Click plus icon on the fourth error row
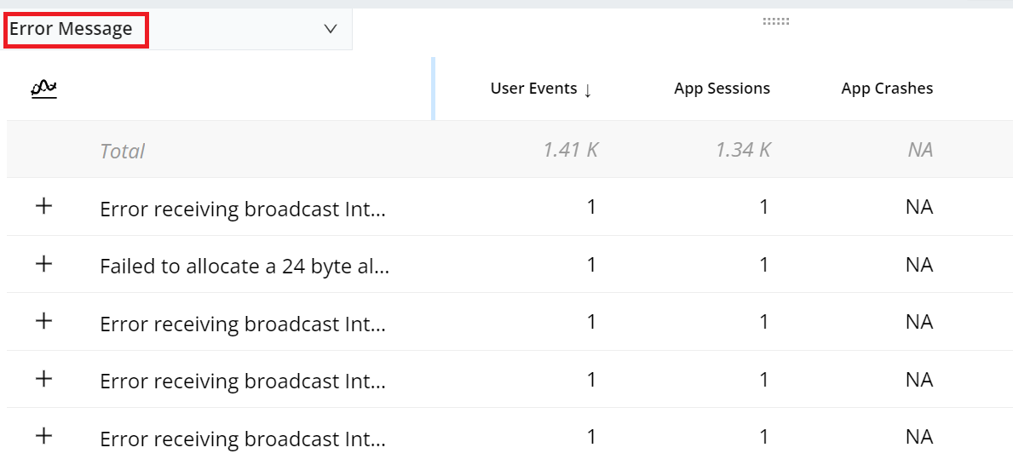This screenshot has height=459, width=1013. (43, 380)
